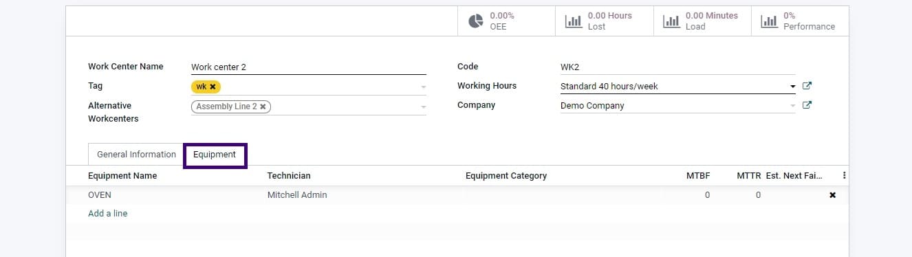Click Mitchell Admin technician cell
The height and width of the screenshot is (257, 912).
pyautogui.click(x=297, y=195)
